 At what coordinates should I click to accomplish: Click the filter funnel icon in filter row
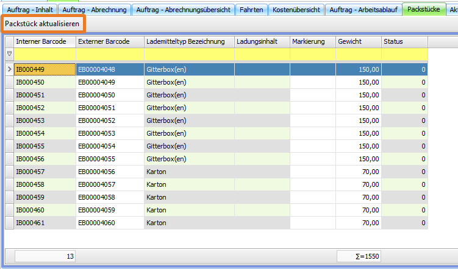pos(9,54)
